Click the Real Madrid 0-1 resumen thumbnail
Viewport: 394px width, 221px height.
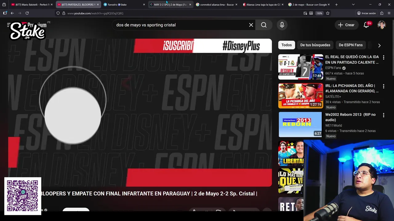click(301, 67)
